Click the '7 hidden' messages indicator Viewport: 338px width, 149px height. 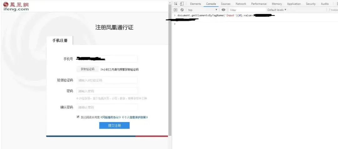[x=333, y=10]
